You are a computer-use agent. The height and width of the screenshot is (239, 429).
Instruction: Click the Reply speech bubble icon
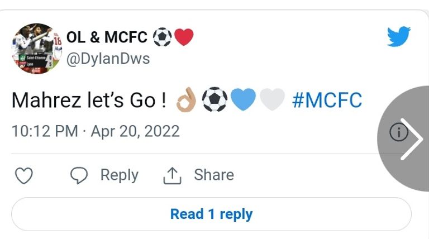tap(79, 176)
